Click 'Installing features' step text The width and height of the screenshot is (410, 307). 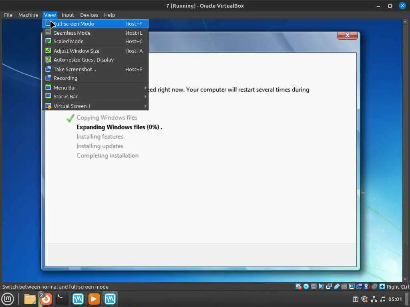(100, 137)
